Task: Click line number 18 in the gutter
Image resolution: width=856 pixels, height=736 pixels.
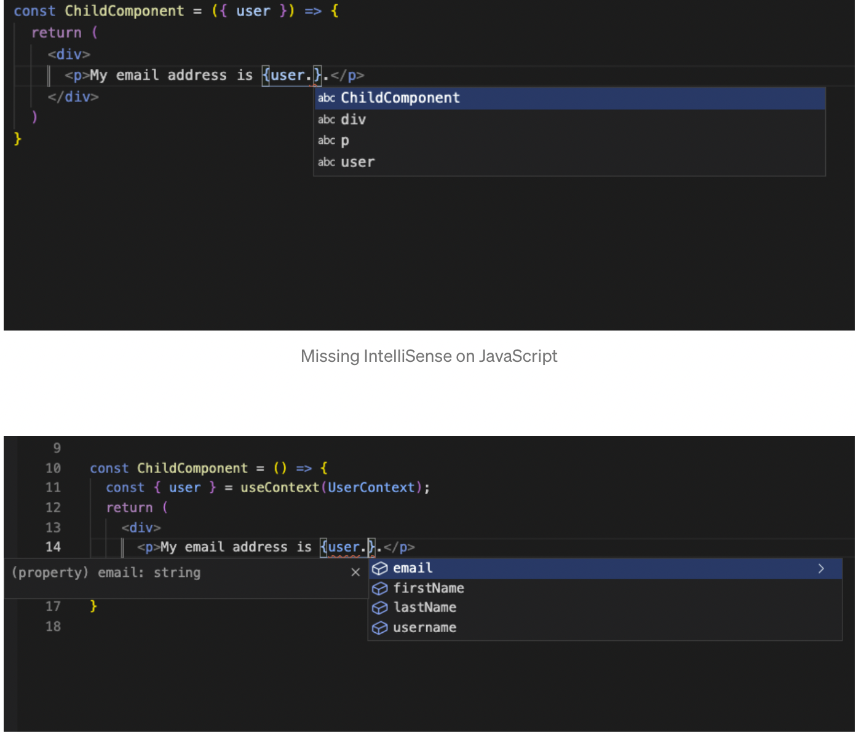Action: tap(53, 627)
